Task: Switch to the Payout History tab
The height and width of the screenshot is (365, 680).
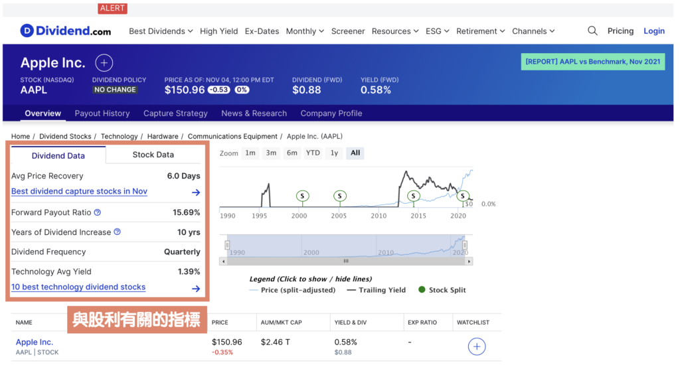Action: [x=102, y=113]
